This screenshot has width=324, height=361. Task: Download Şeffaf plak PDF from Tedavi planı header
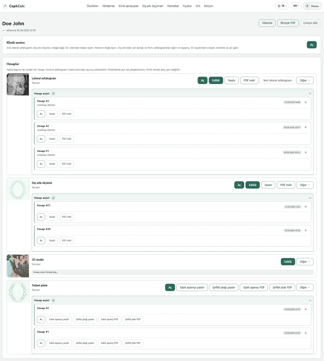click(x=282, y=287)
